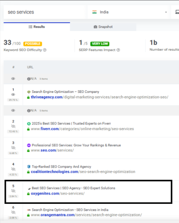Open '2025's Best SEO Services' Fiverr title
Screen dimensions: 179x223
coord(71,124)
